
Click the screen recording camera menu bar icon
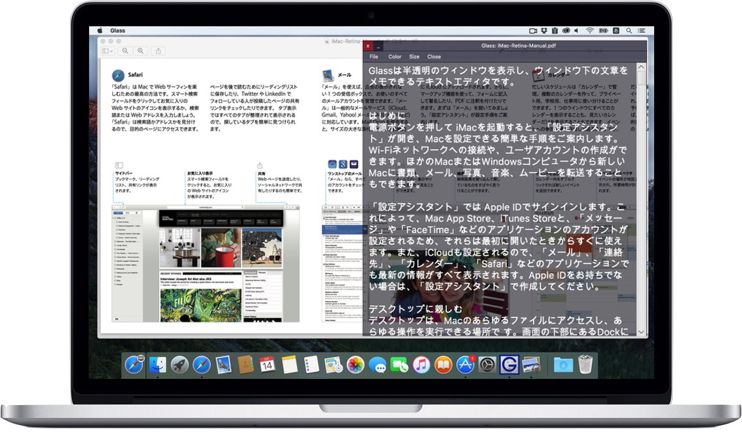533,30
